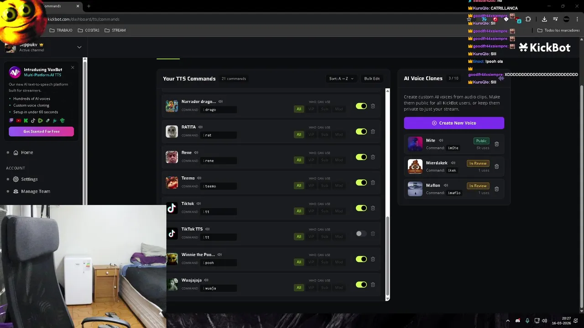This screenshot has width=584, height=328.
Task: Delete the Tiktok command using the trash icon
Action: (x=373, y=208)
